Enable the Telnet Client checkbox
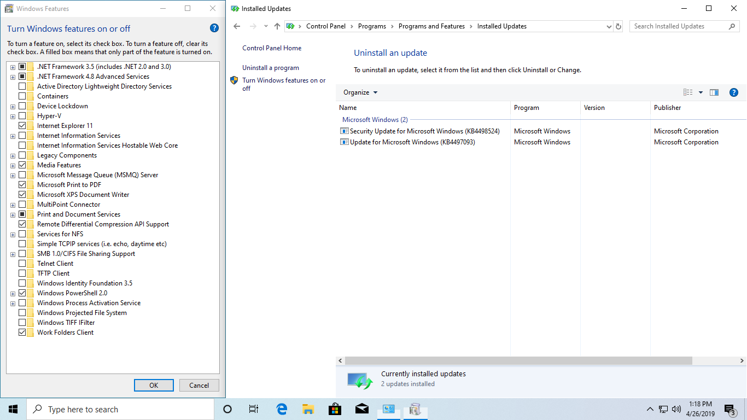The height and width of the screenshot is (420, 747). click(x=22, y=264)
